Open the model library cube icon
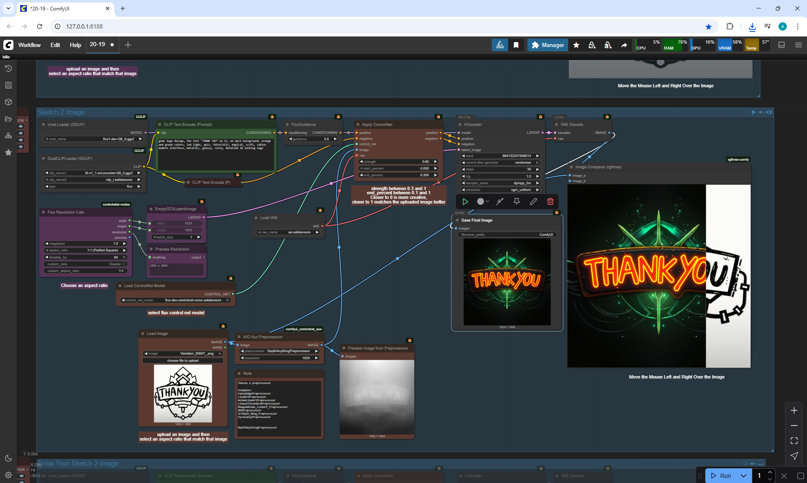Image resolution: width=807 pixels, height=483 pixels. [8, 102]
